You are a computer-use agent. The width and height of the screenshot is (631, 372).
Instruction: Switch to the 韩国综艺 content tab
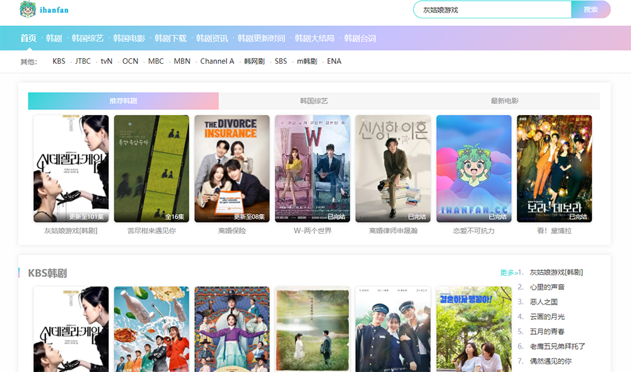[x=314, y=101]
